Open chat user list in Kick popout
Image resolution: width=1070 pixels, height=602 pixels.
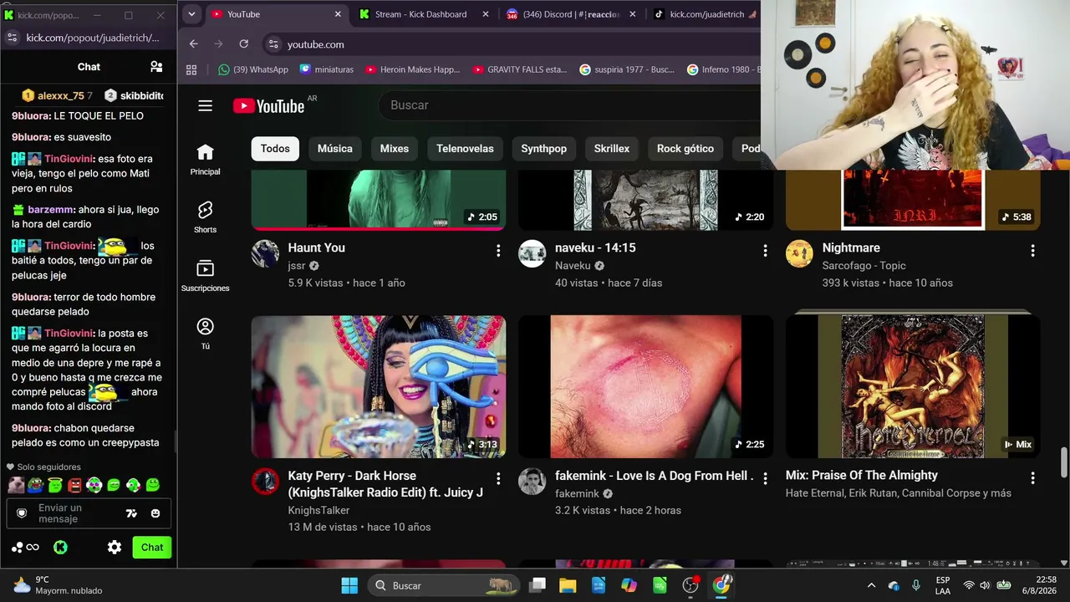point(156,67)
